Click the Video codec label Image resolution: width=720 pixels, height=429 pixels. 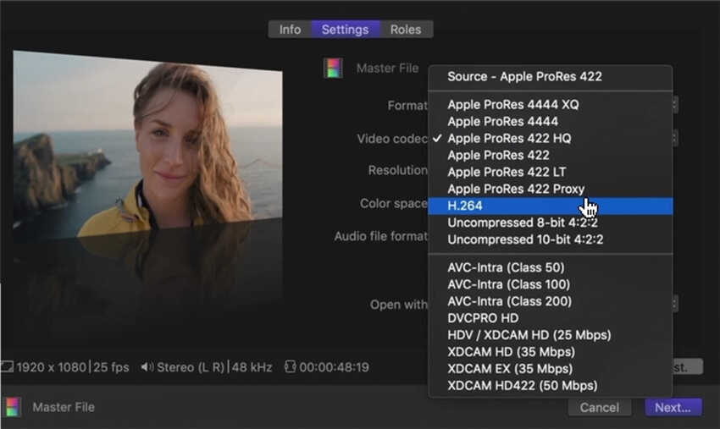click(x=392, y=139)
